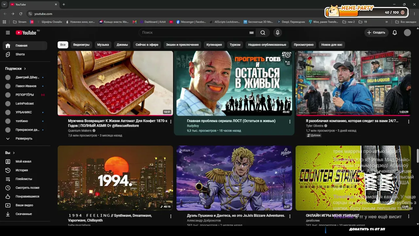Play the 1994 synthwave video thumbnail

(x=115, y=178)
